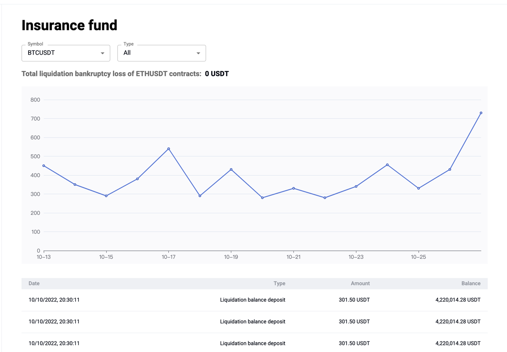The image size is (507, 352).
Task: Click the last table row's balance value
Action: click(457, 343)
